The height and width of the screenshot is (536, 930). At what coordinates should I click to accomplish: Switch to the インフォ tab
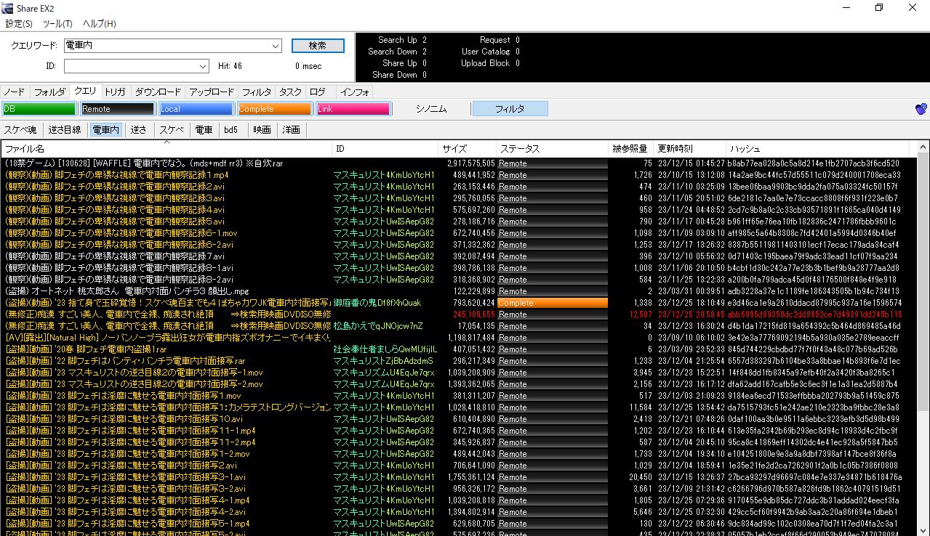(355, 92)
